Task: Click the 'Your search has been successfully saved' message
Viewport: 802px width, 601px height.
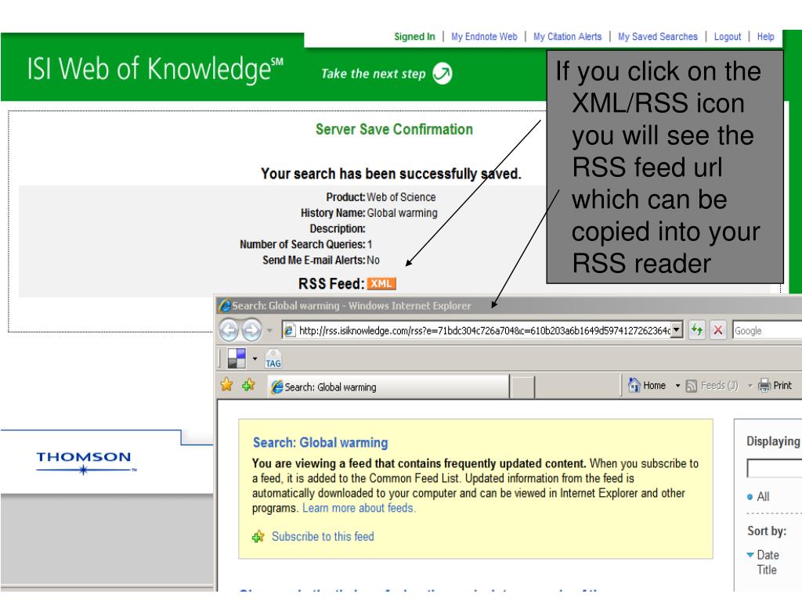Action: click(x=391, y=174)
